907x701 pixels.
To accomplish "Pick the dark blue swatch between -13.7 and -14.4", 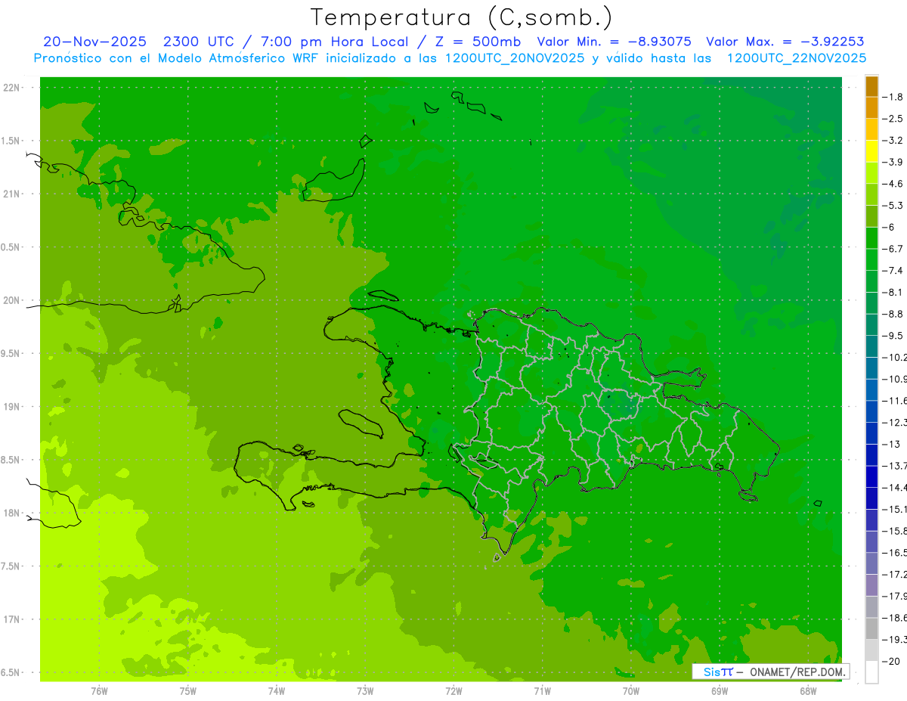I will 871,477.
